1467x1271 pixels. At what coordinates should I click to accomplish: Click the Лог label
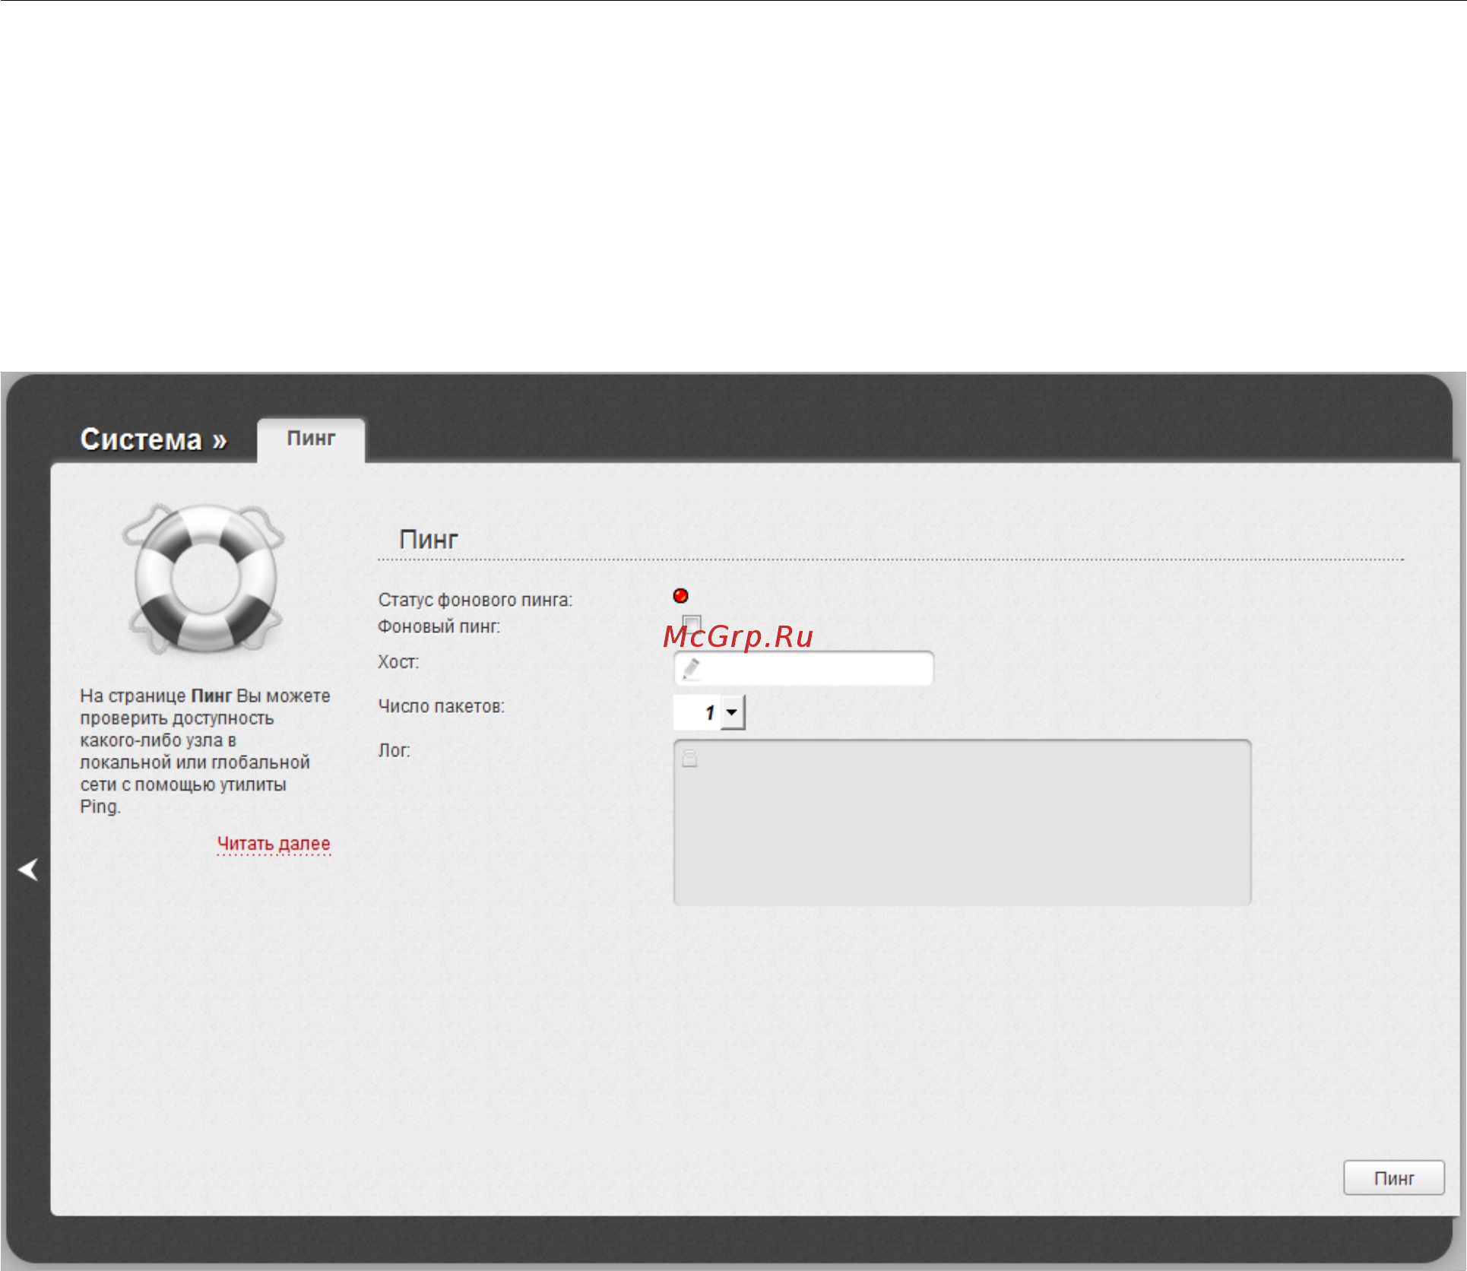[x=394, y=750]
